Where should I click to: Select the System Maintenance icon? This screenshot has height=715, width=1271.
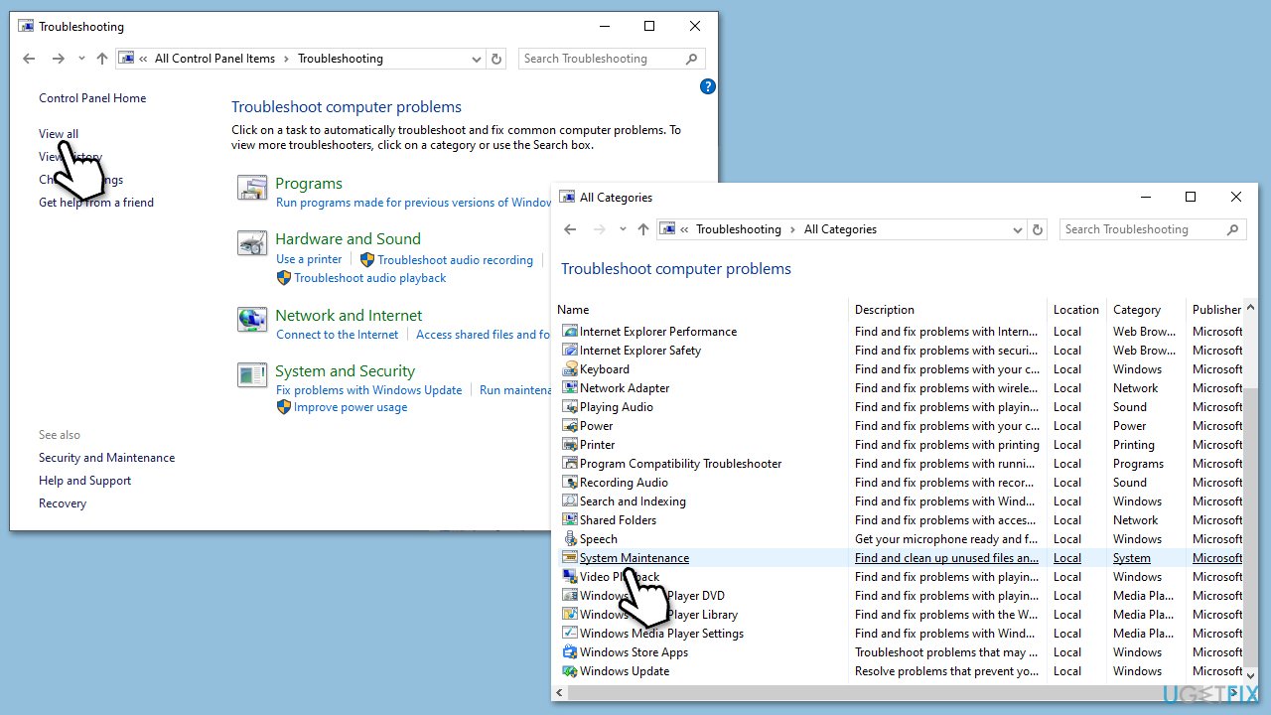click(x=569, y=558)
